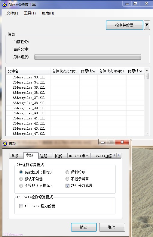Screen dimensions: 153x237
Task: Click the 选项 dialog title icon
Action: (x=5, y=144)
